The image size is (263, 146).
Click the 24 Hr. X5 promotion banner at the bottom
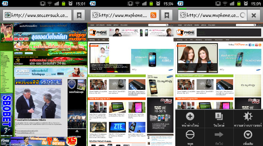pos(44,141)
